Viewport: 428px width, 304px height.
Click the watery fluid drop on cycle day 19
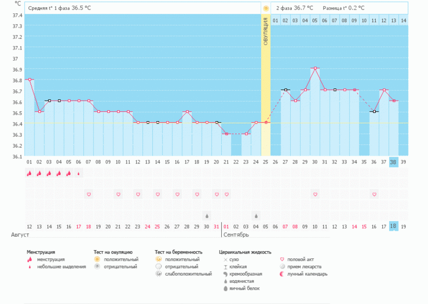(207, 216)
